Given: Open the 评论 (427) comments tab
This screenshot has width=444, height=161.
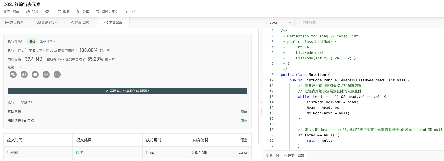Looking at the screenshot, I should coord(47,23).
